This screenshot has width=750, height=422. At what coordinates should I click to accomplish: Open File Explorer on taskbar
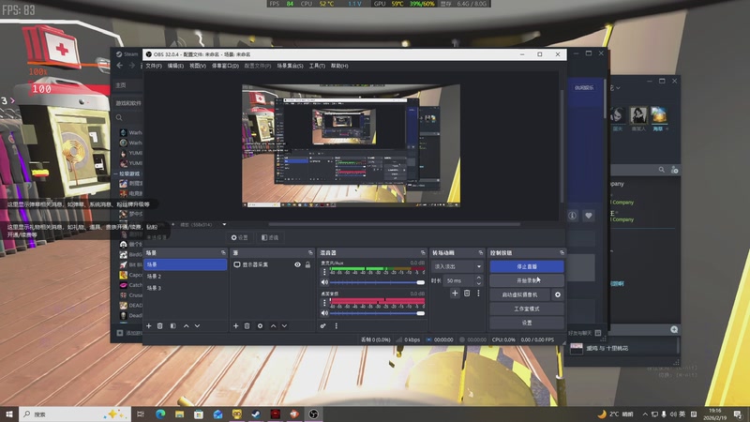[179, 414]
